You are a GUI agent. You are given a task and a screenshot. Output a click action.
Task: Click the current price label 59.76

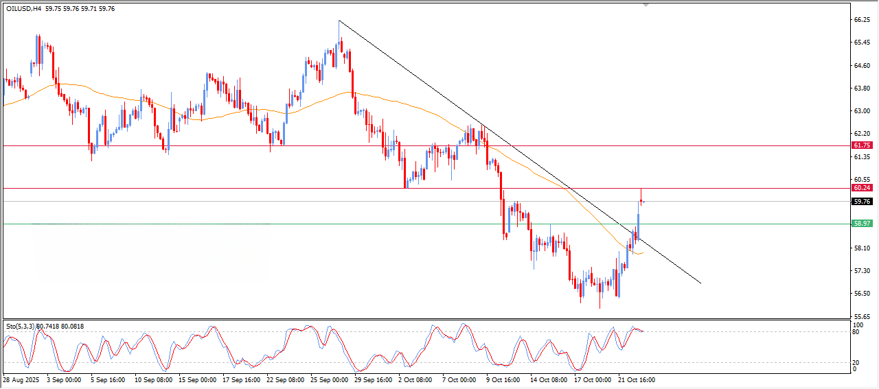point(861,202)
